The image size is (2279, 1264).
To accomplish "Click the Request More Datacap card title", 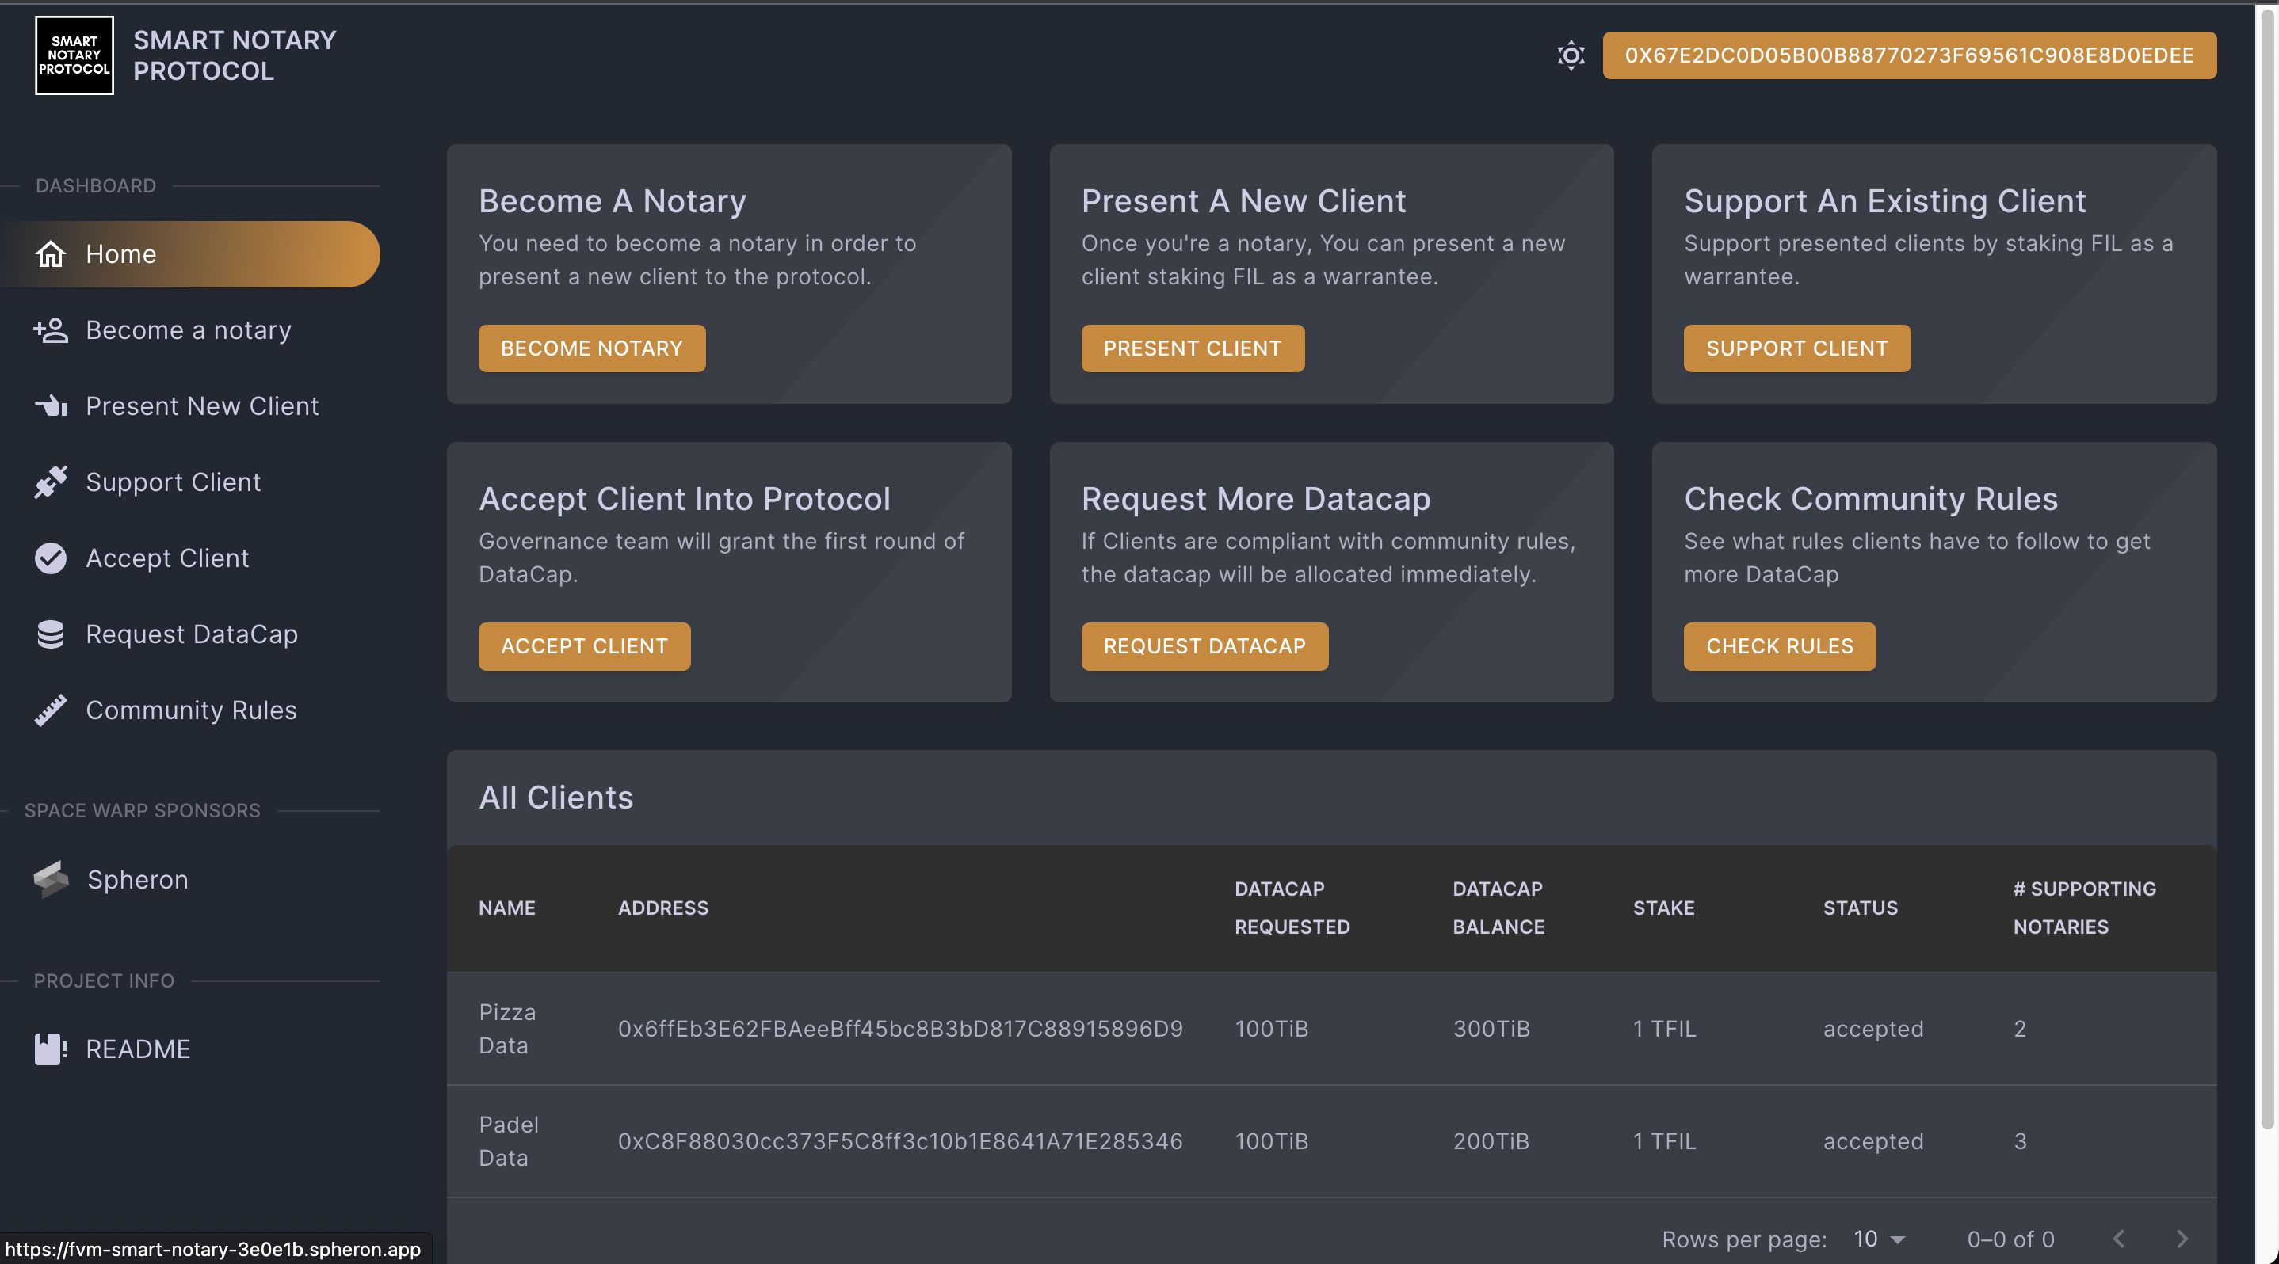I will click(x=1255, y=498).
